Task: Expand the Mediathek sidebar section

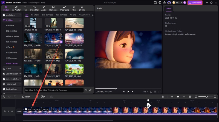Action: [11, 15]
